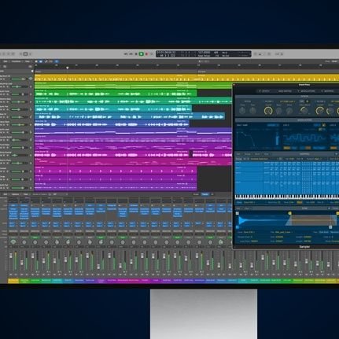Click the first Pitch knob in Sampler
339x339 pixels.
tap(242, 111)
